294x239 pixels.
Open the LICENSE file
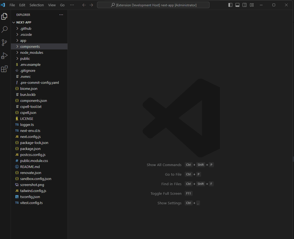39,119
